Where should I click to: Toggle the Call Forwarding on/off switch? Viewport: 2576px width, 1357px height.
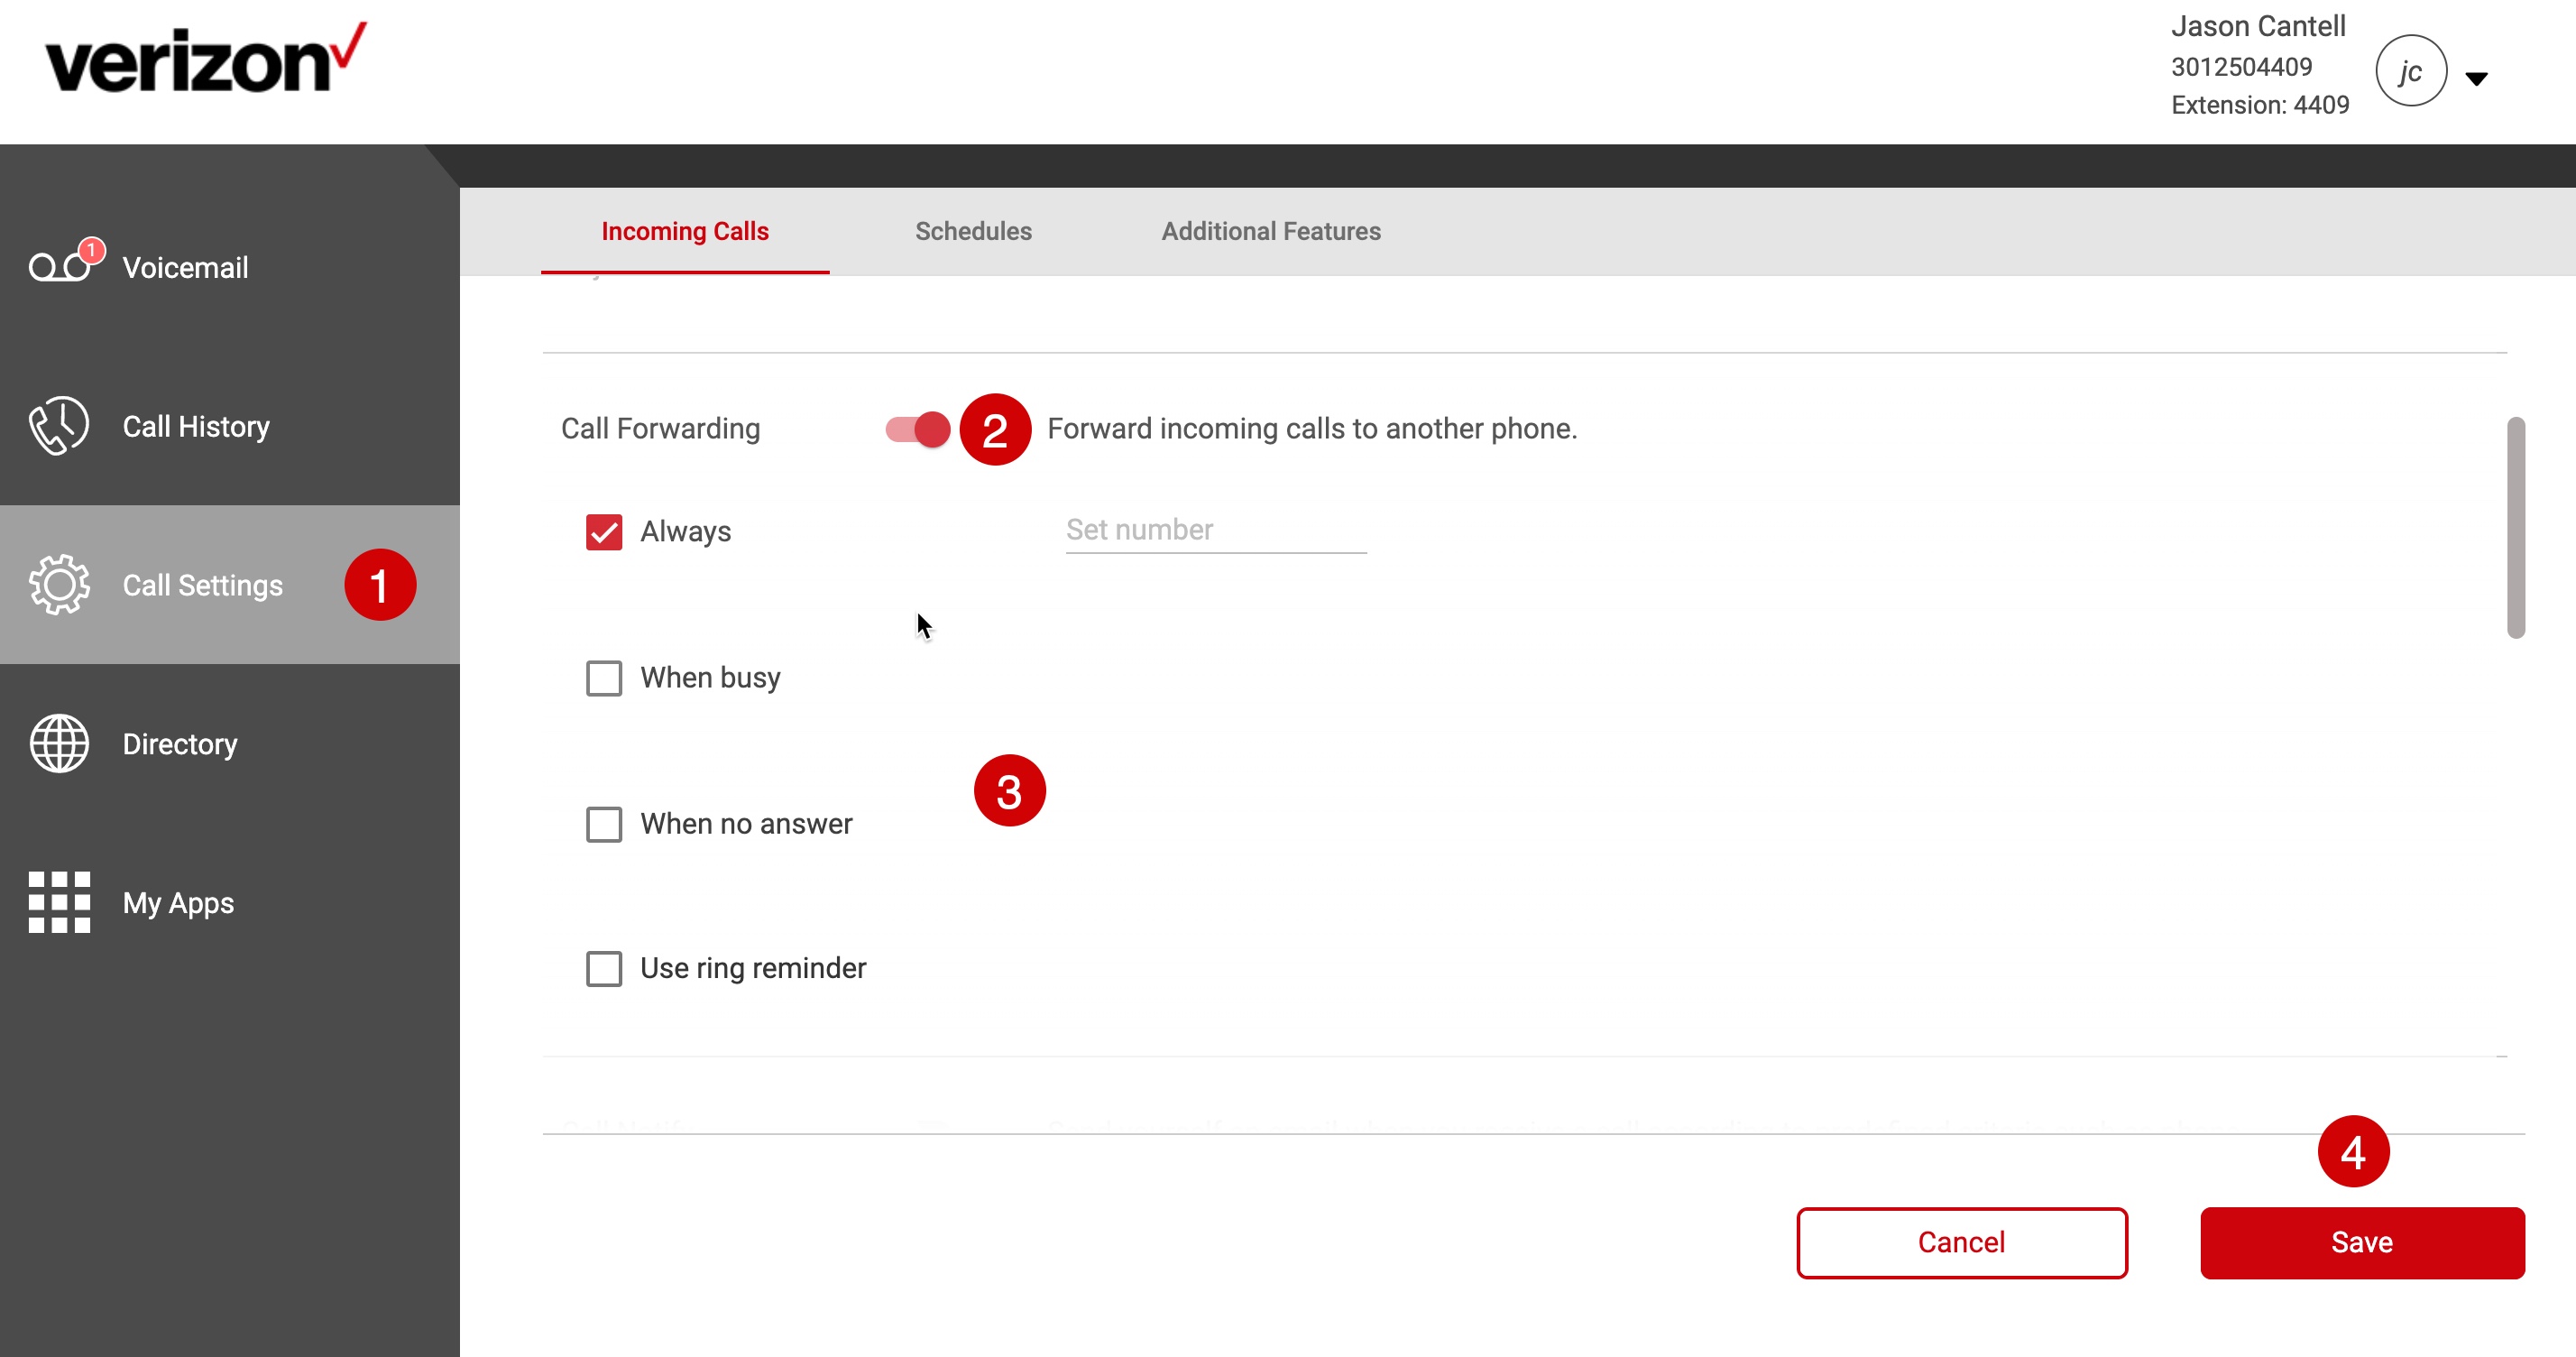[x=916, y=428]
